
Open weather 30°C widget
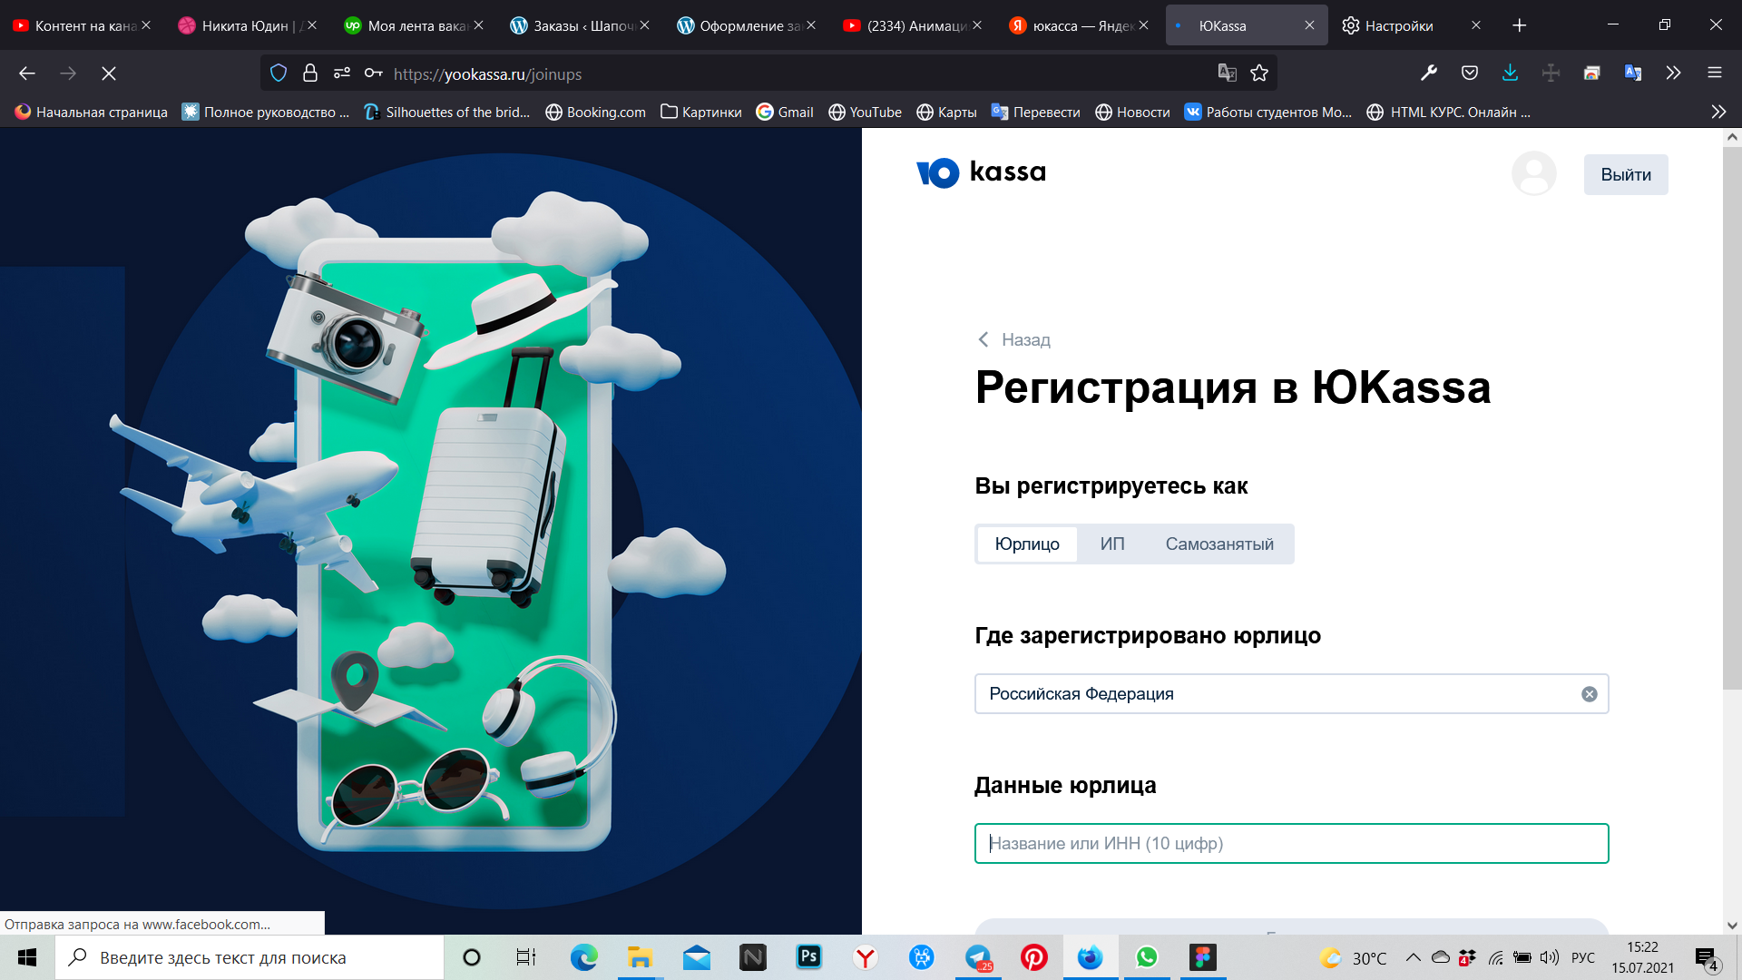pyautogui.click(x=1353, y=957)
